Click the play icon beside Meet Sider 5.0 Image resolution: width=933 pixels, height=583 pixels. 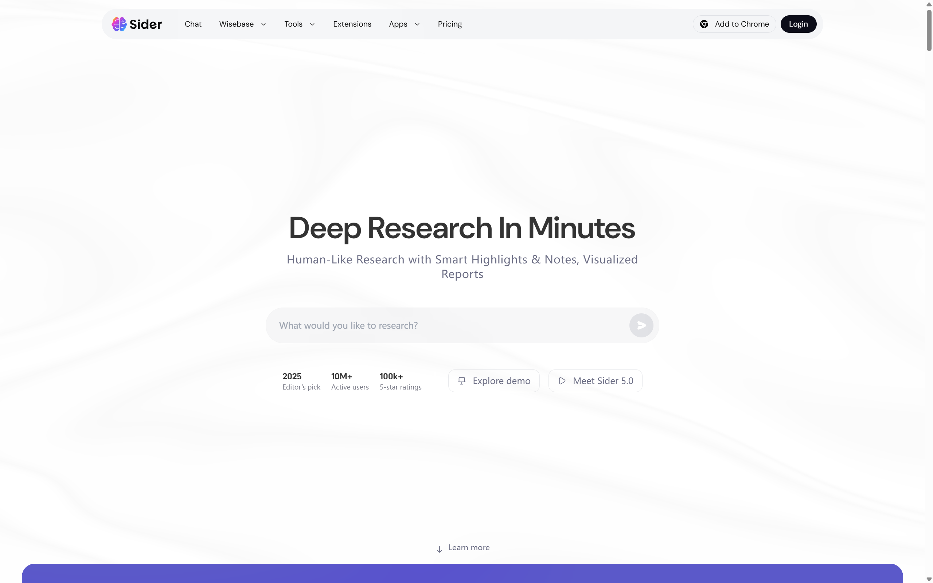pyautogui.click(x=562, y=381)
